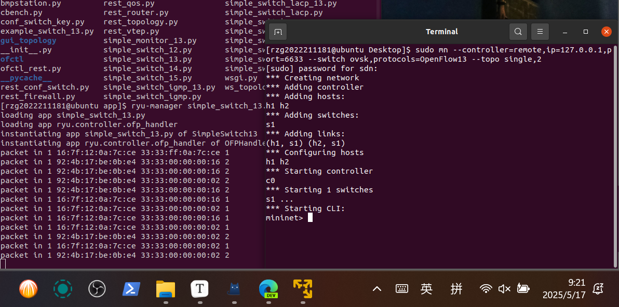Open Microsoft Edge Dev from taskbar
The width and height of the screenshot is (619, 307).
click(x=268, y=288)
